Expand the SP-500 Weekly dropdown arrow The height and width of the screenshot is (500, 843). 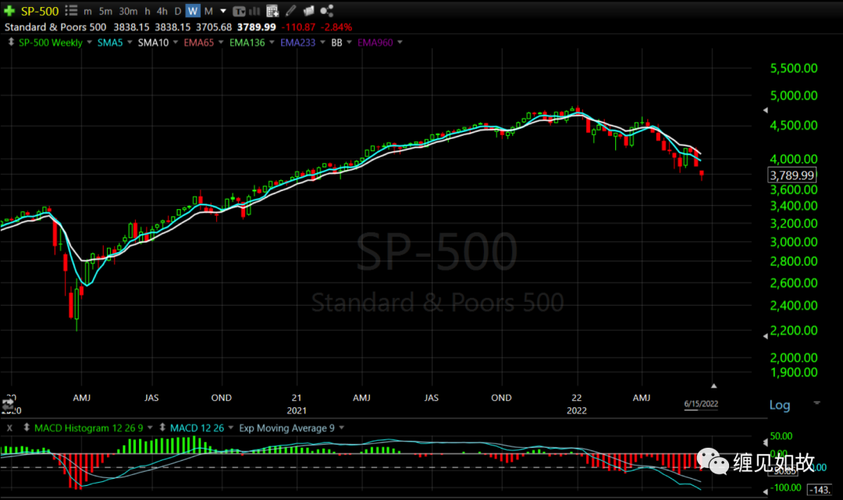coord(89,42)
